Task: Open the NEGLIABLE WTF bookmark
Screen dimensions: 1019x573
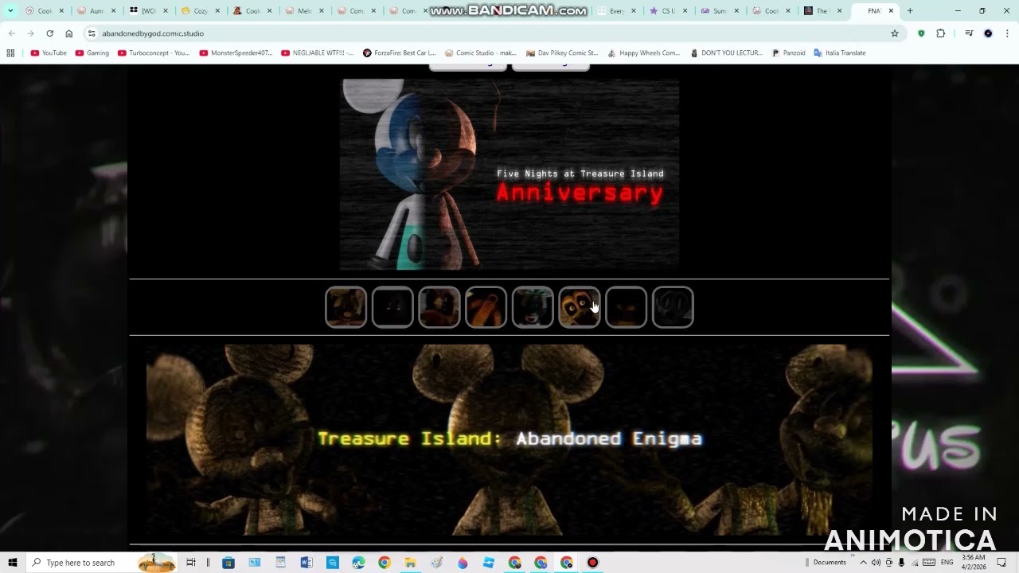Action: [x=317, y=53]
